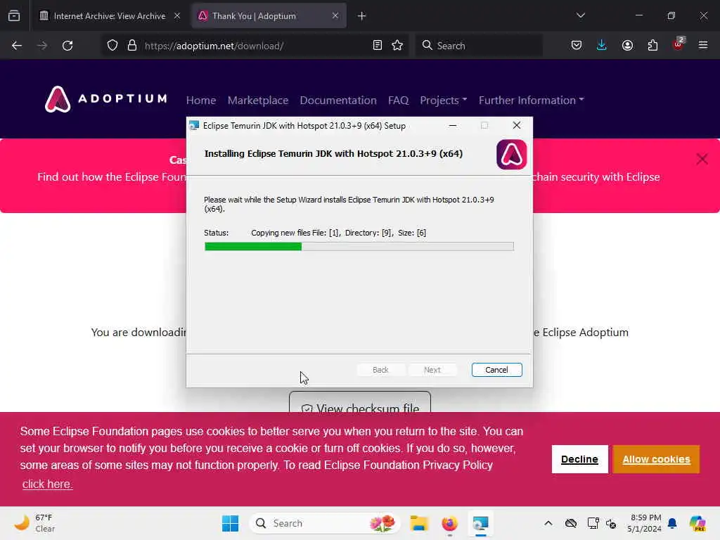Screen dimensions: 720x540
Task: Click the uBlock Origin extension icon
Action: click(679, 44)
